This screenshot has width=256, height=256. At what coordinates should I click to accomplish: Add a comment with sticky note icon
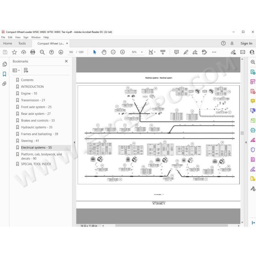177,52
